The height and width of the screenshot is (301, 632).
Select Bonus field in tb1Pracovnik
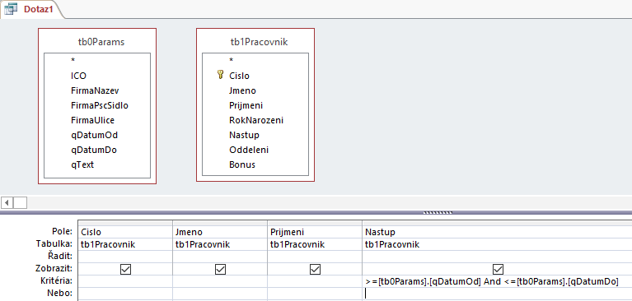click(x=241, y=164)
